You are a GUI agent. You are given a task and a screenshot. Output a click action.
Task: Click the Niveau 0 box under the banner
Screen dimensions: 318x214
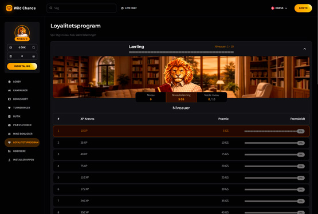[151, 97]
